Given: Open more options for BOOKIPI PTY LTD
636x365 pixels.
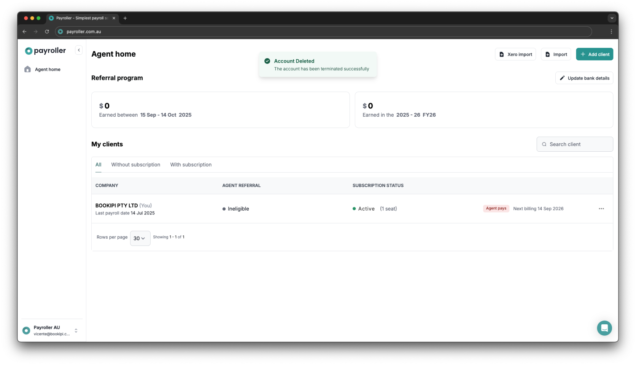Looking at the screenshot, I should tap(601, 209).
